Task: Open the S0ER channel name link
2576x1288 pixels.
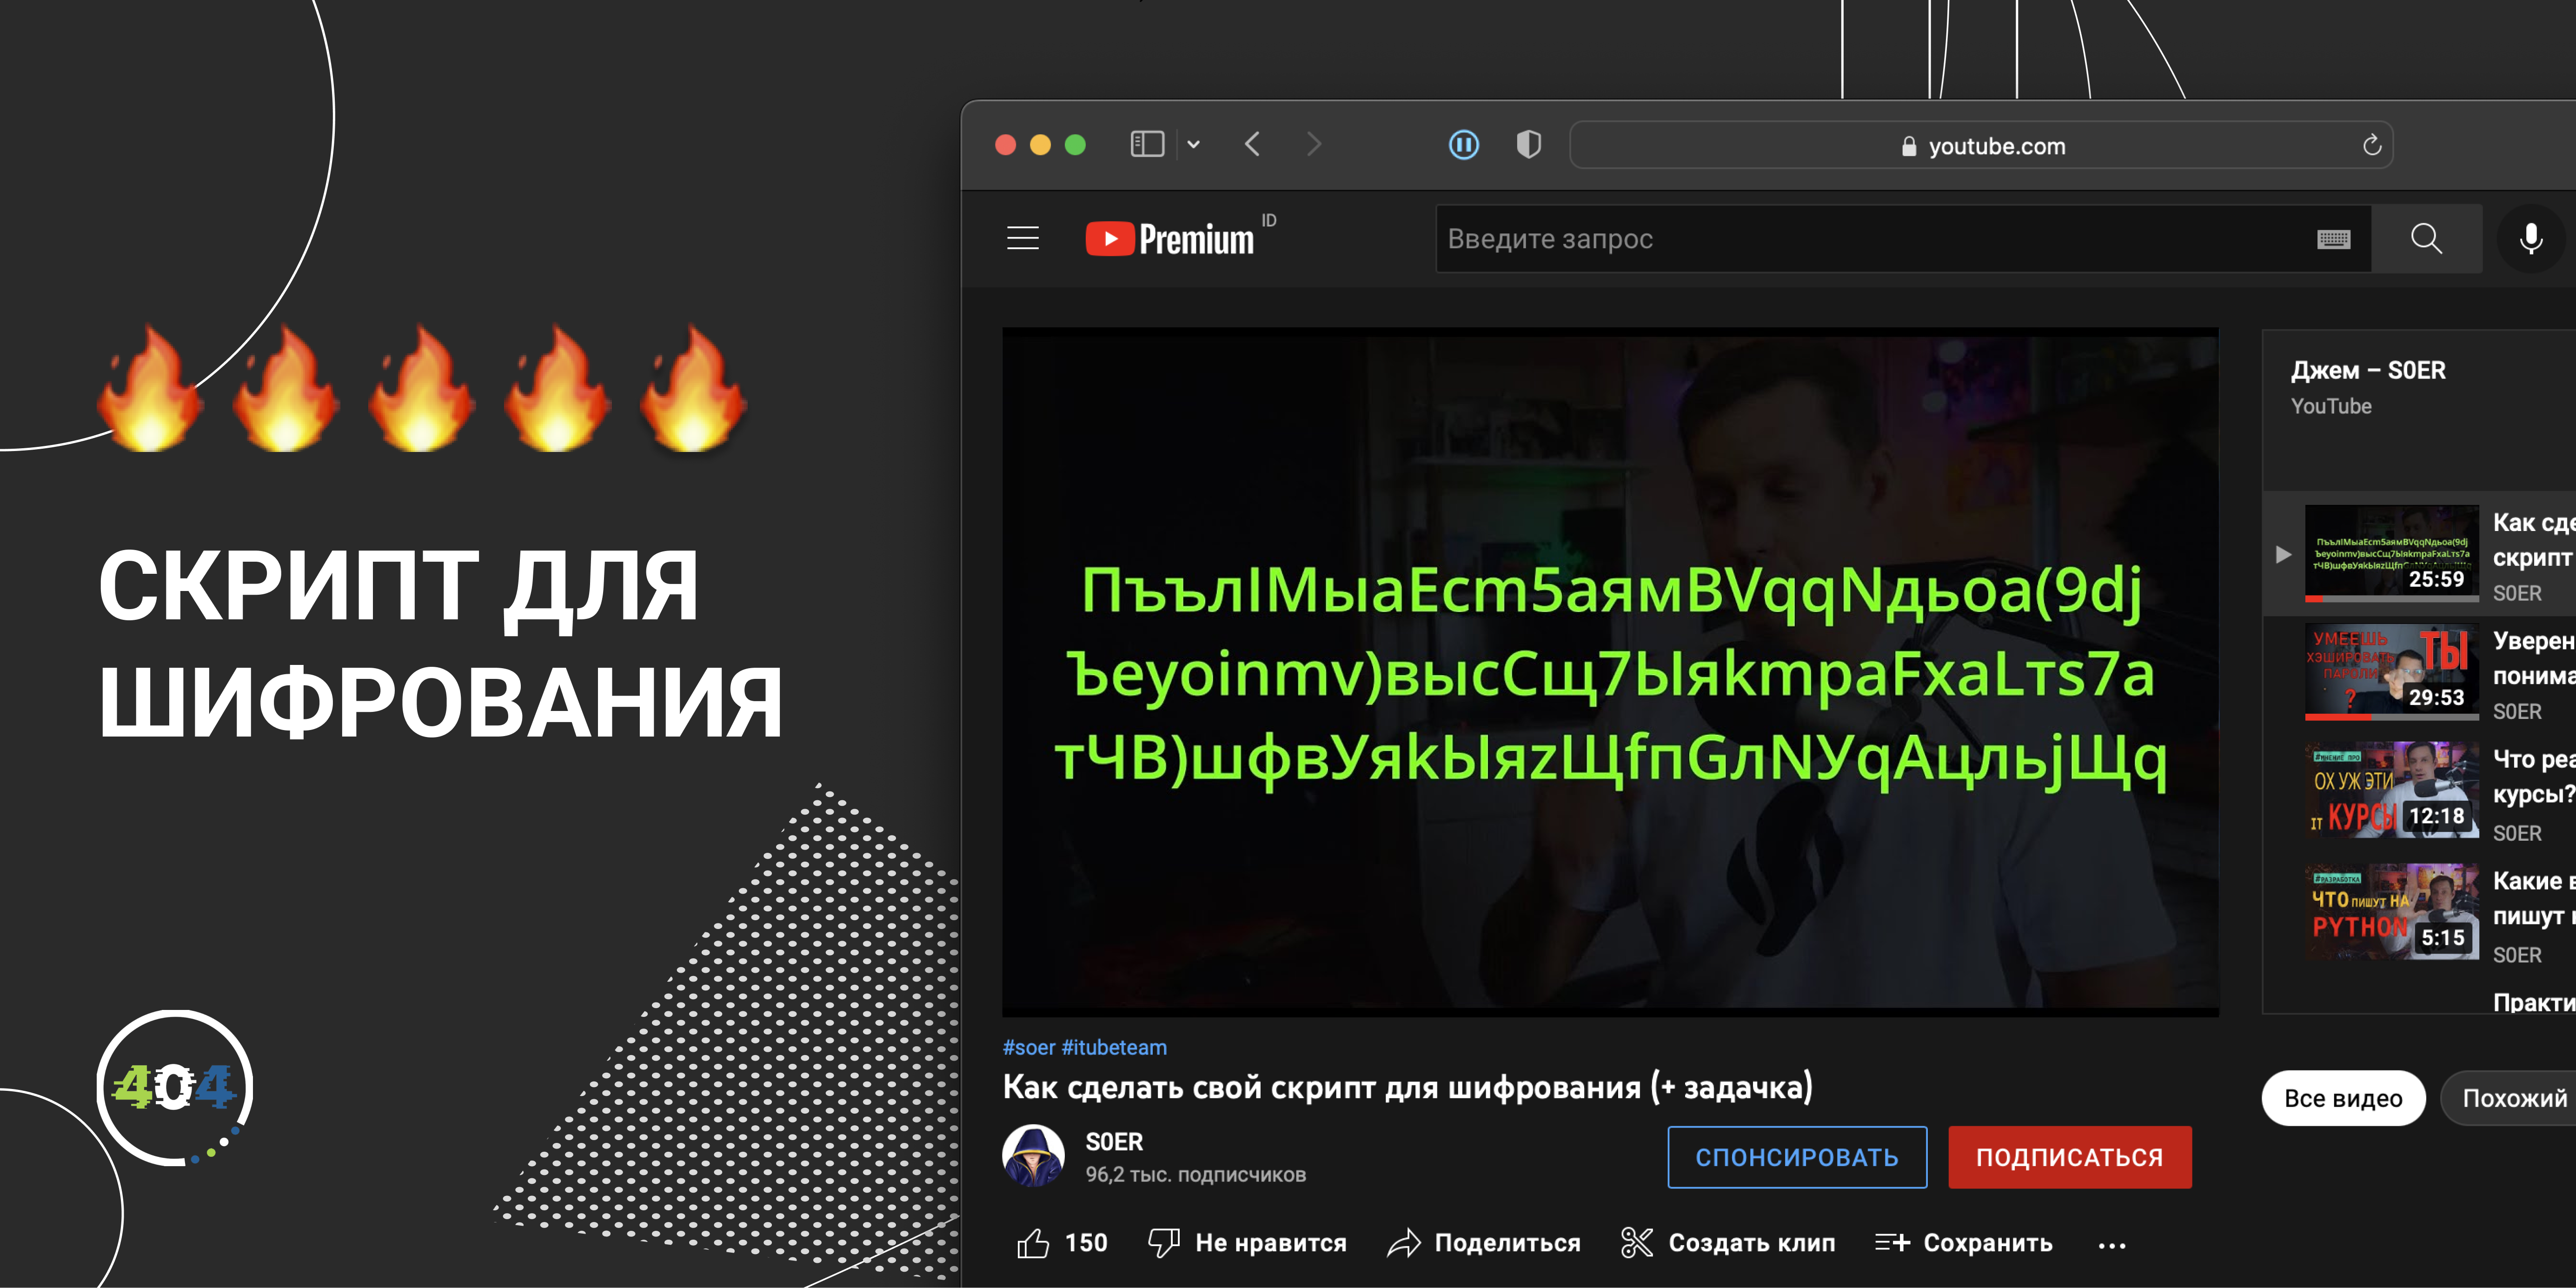Action: tap(1114, 1141)
